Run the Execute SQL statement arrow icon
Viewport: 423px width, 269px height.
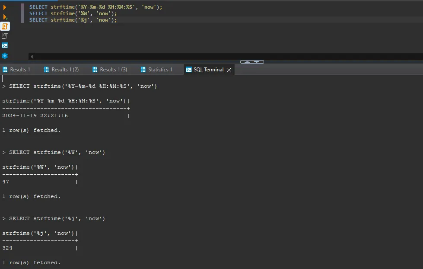pos(5,7)
